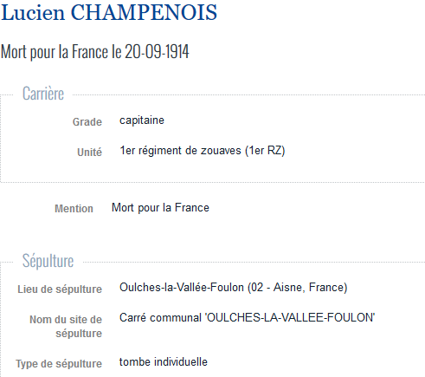Select the grade value capitaine
The width and height of the screenshot is (425, 377).
(x=142, y=120)
